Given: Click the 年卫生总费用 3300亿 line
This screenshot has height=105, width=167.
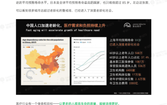Looking at the screenshot, I should point(124,83).
